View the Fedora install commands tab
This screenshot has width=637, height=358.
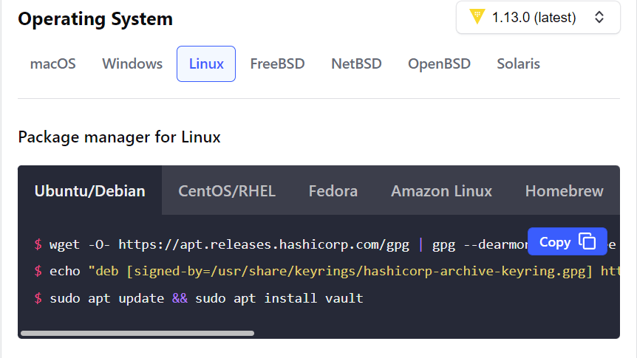[x=333, y=191]
